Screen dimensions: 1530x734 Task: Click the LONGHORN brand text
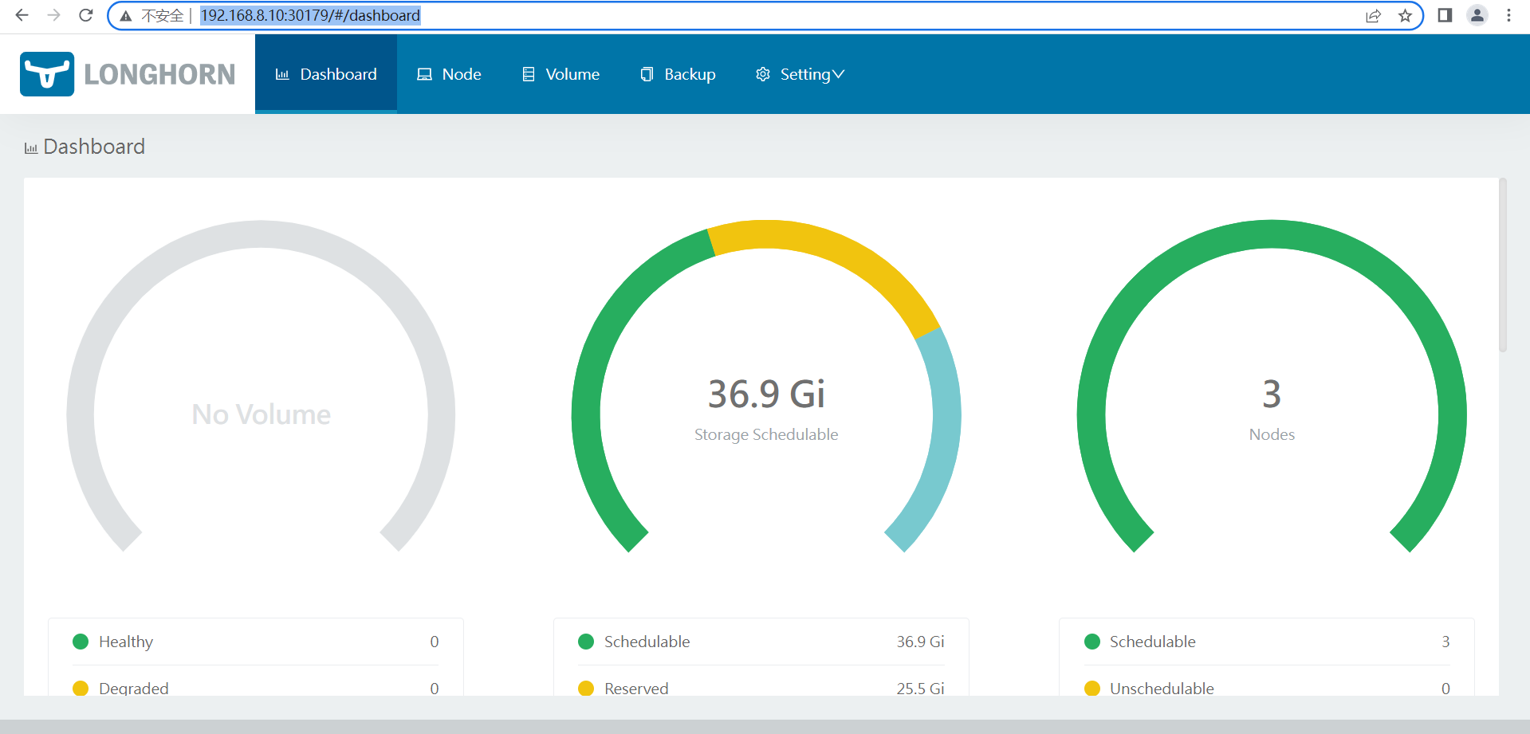click(x=159, y=74)
